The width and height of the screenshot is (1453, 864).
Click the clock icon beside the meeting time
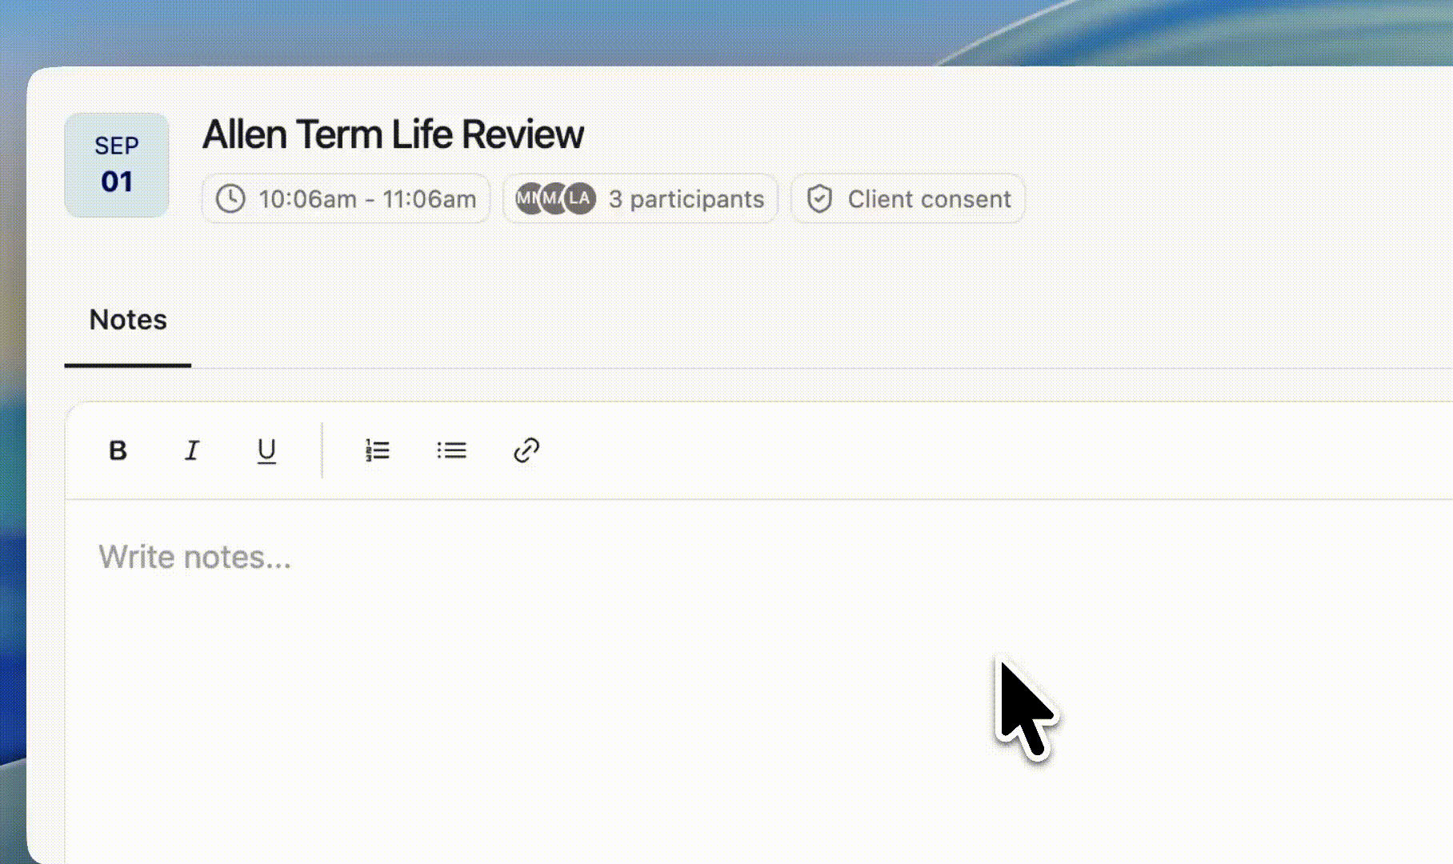pyautogui.click(x=230, y=198)
